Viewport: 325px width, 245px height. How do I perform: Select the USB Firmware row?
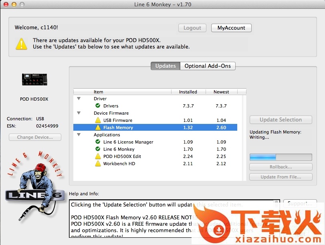click(x=155, y=120)
